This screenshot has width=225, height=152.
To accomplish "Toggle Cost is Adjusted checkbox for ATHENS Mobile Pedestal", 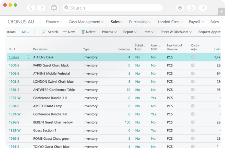I will (193, 73).
